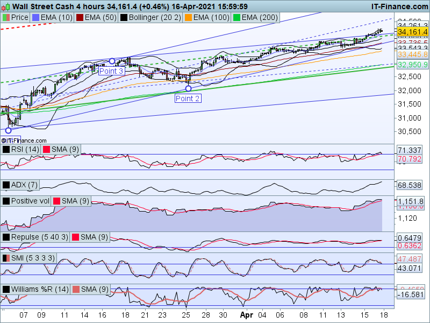Image resolution: width=430 pixels, height=323 pixels.
Task: Click the dark red EMA (50) swatch
Action: [x=80, y=18]
